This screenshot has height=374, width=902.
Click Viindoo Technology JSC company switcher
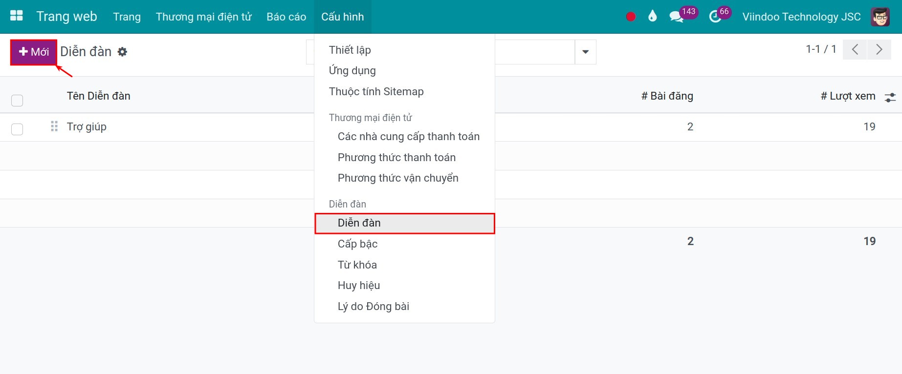tap(801, 17)
